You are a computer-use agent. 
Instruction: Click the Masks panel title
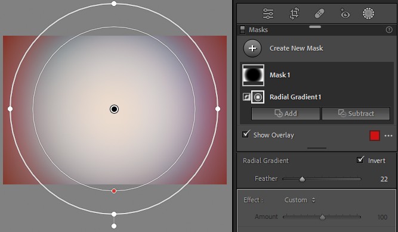click(258, 30)
